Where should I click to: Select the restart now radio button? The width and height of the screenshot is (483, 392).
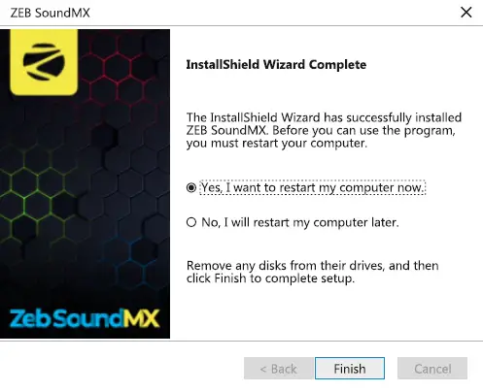(x=191, y=187)
